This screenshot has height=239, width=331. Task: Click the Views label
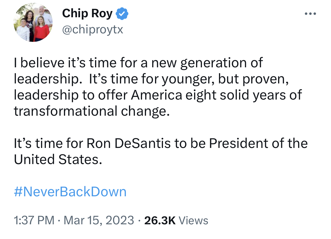coord(193,220)
